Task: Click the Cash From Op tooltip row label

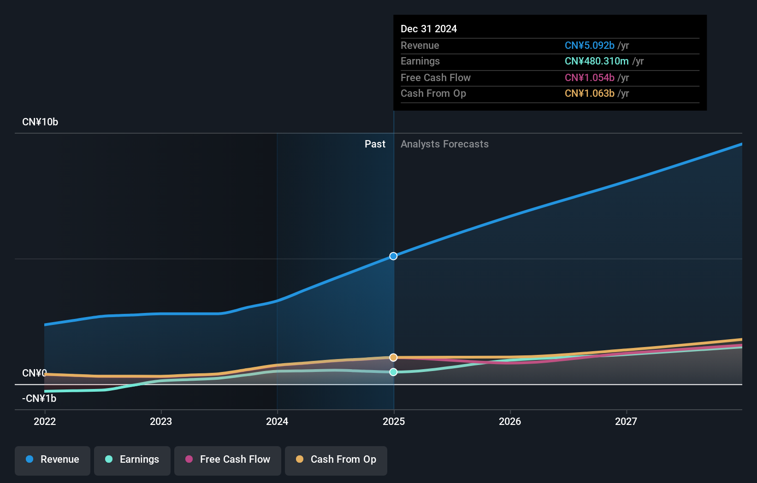Action: 433,94
